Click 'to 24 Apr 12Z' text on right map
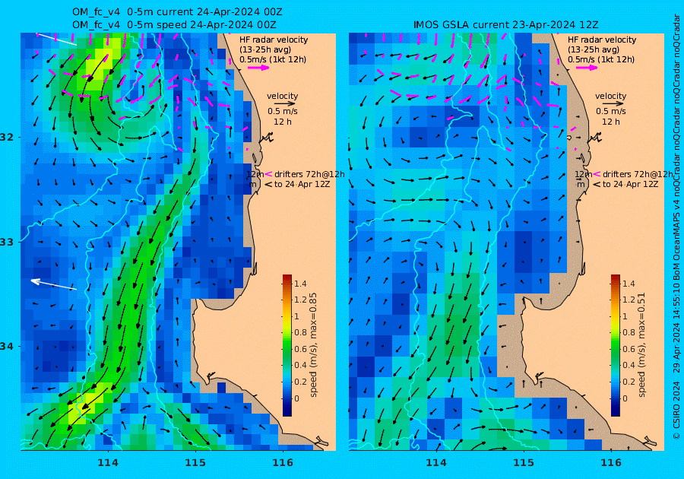The height and width of the screenshot is (479, 684). click(x=630, y=184)
